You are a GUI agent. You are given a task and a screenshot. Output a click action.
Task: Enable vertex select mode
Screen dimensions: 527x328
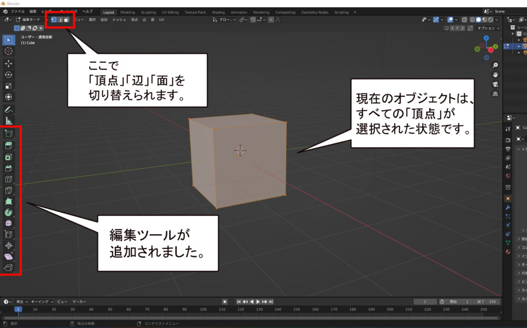pos(54,20)
